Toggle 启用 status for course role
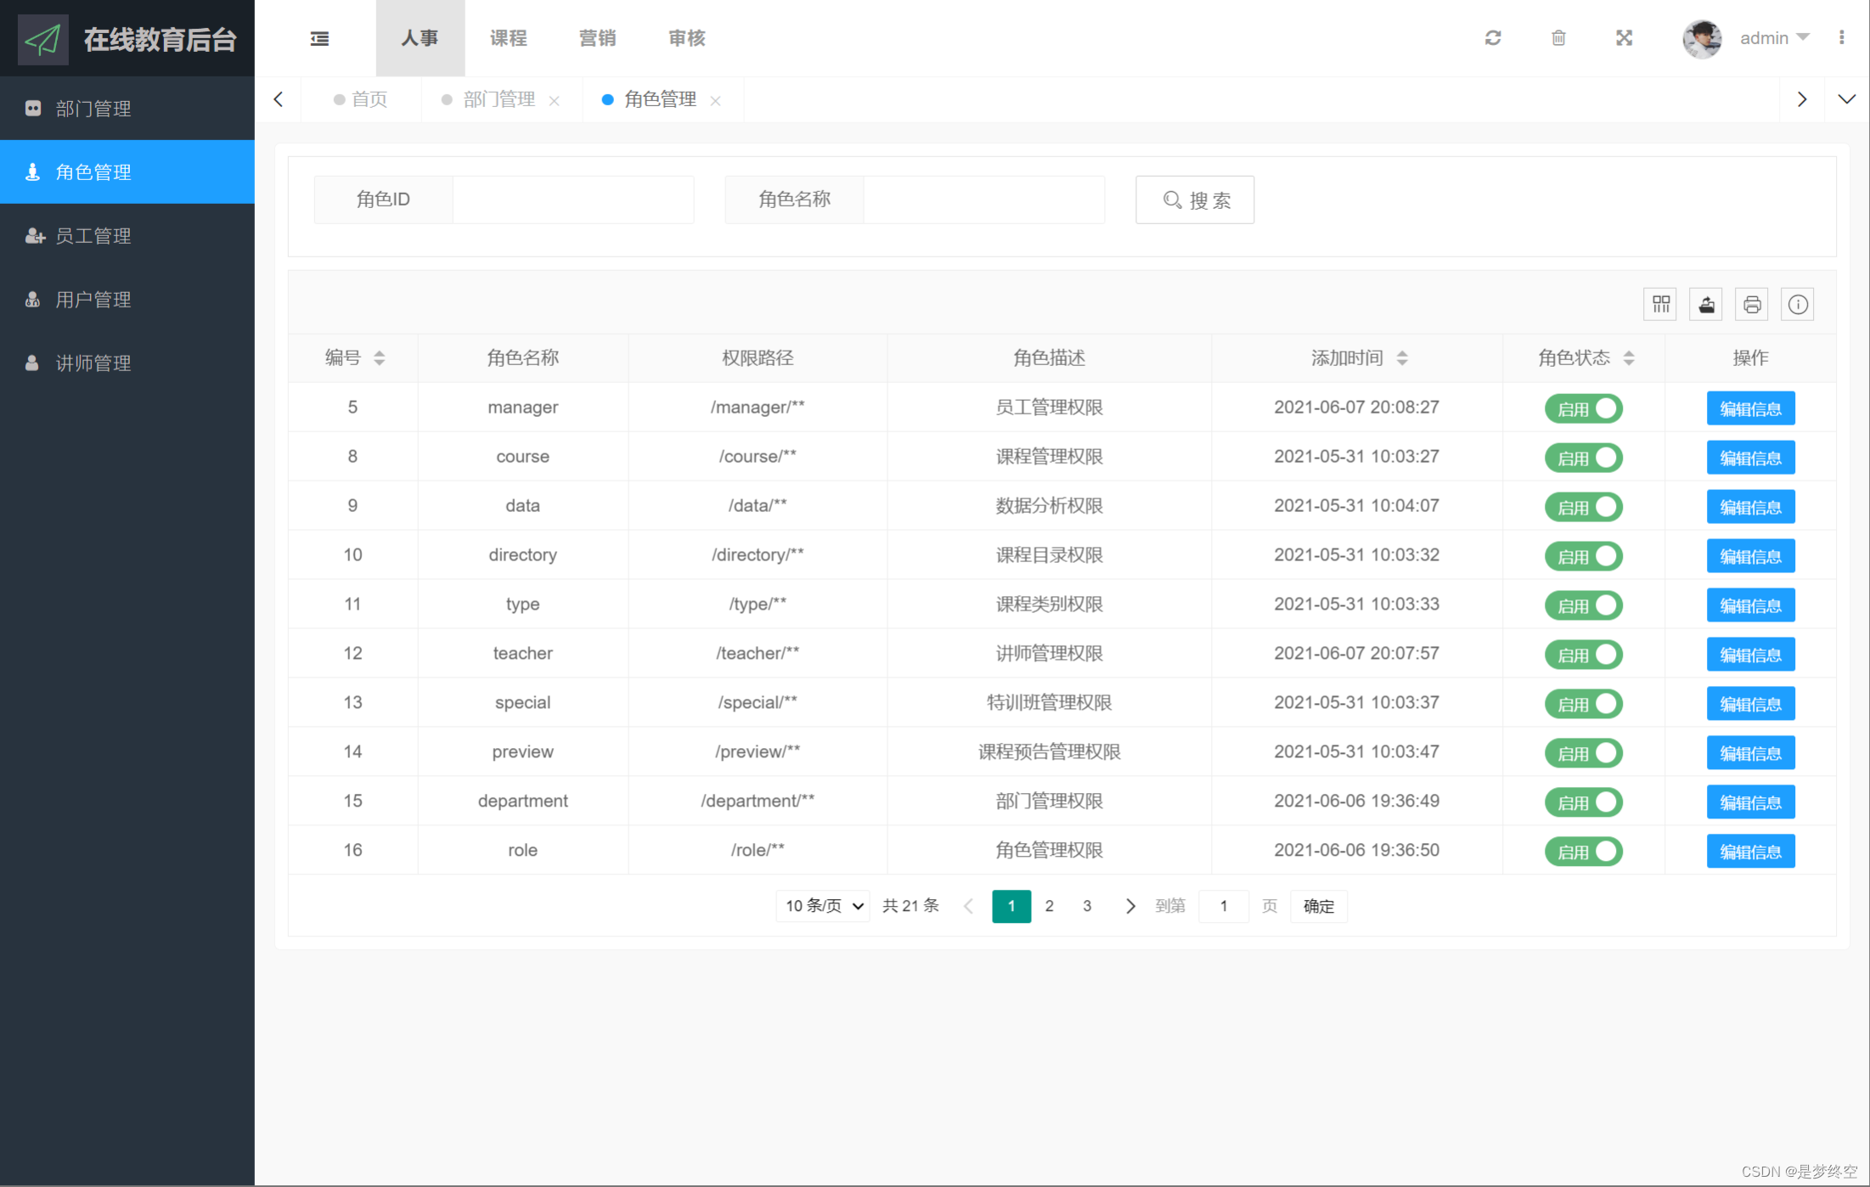 point(1584,457)
